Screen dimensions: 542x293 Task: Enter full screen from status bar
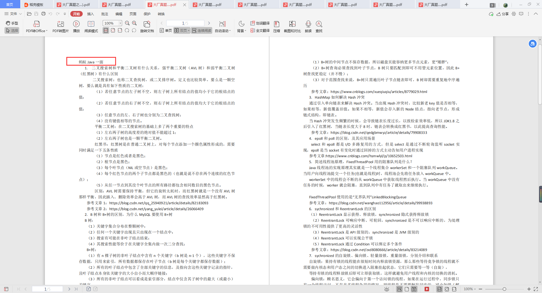tap(536, 289)
